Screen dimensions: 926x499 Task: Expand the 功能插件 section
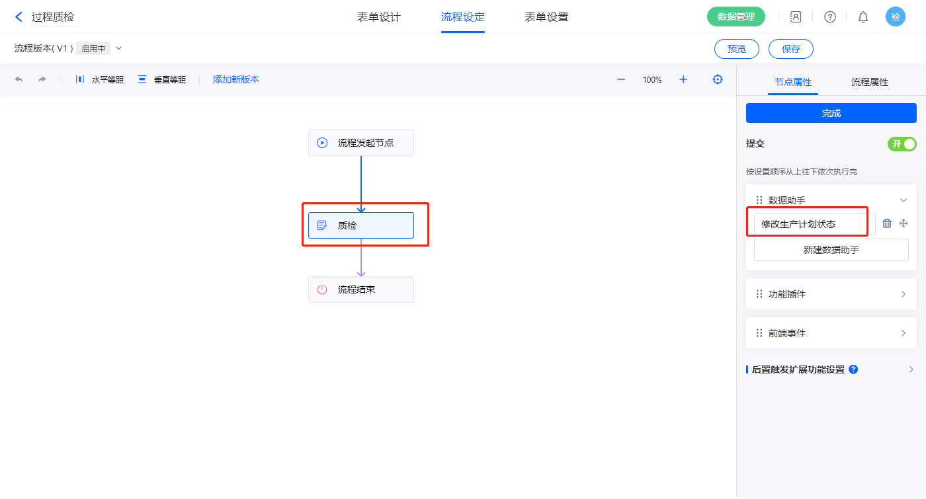pyautogui.click(x=904, y=294)
